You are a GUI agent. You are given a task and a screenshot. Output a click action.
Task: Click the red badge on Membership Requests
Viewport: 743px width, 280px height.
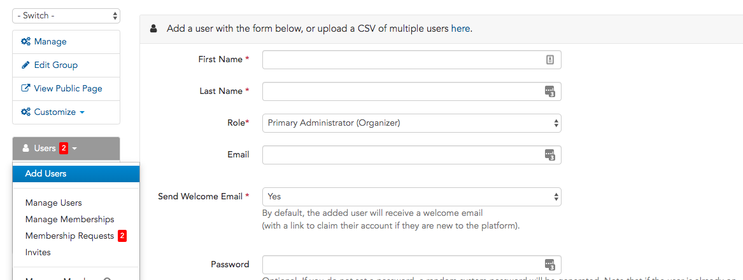[x=122, y=236]
